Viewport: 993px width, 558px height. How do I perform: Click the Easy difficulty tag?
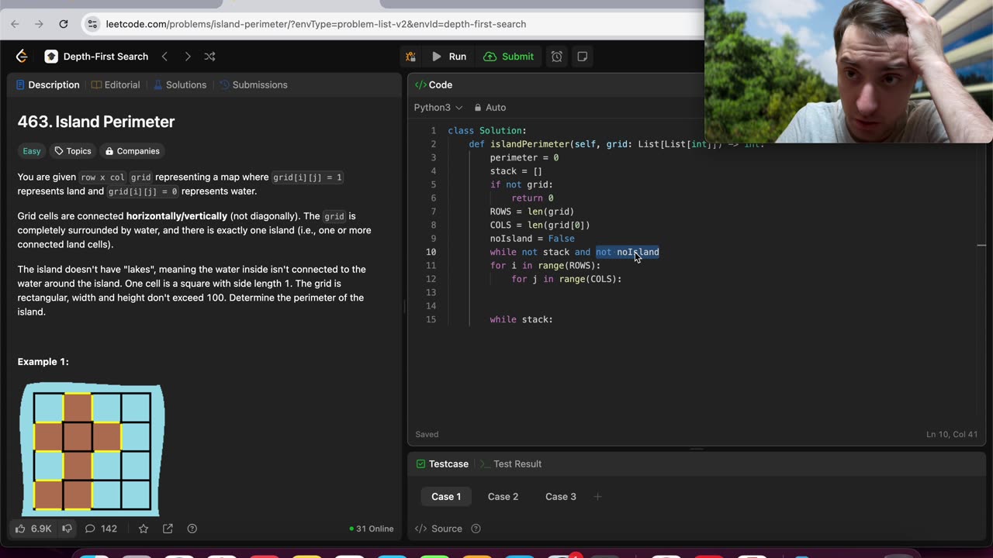(x=31, y=151)
